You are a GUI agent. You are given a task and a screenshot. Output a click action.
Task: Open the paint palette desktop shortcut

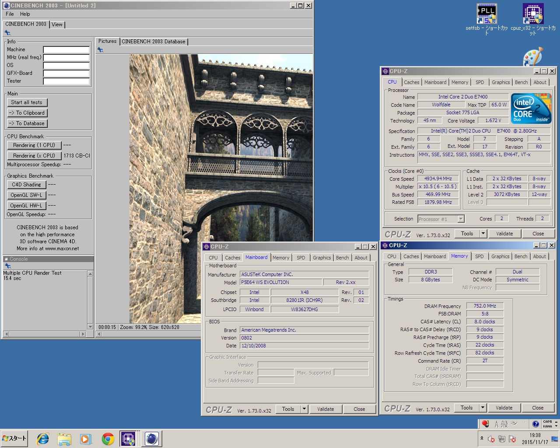point(533,57)
